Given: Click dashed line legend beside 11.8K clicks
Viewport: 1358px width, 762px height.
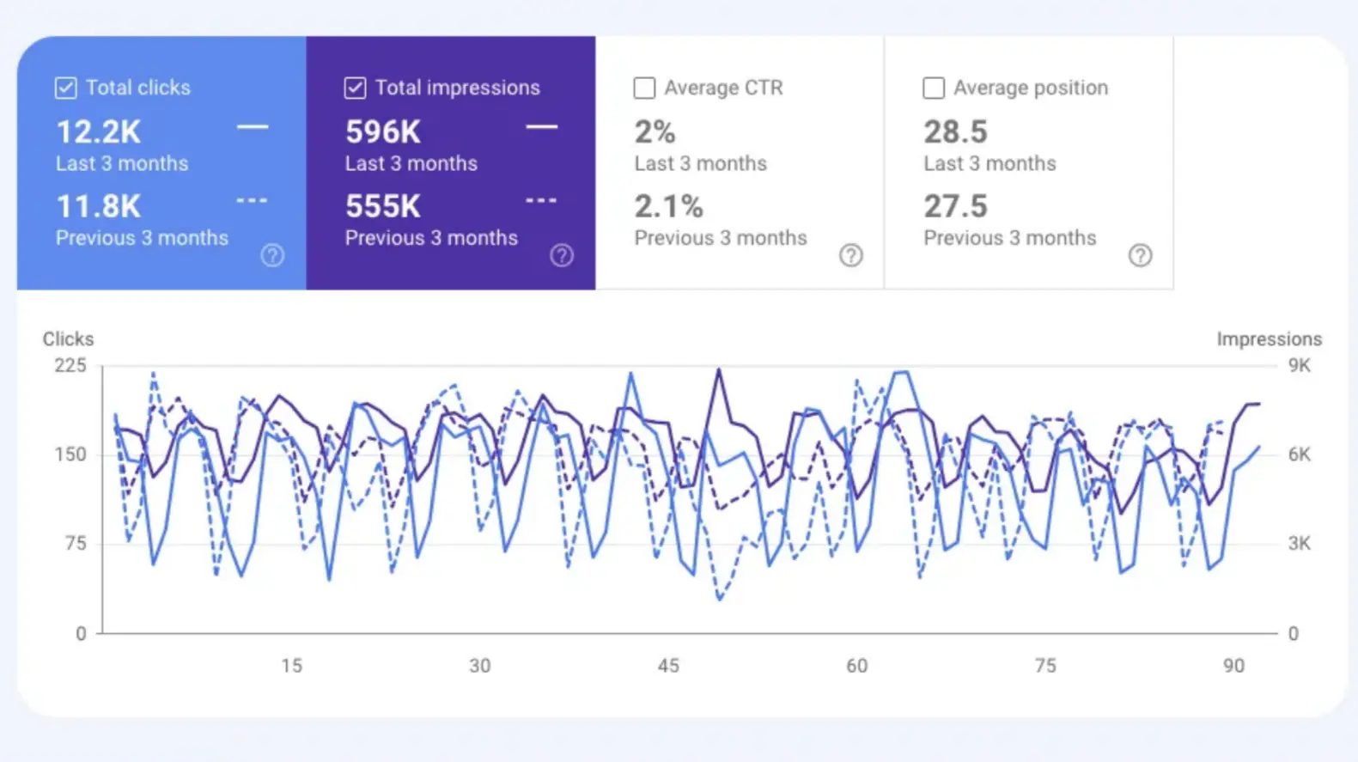Looking at the screenshot, I should pyautogui.click(x=253, y=201).
